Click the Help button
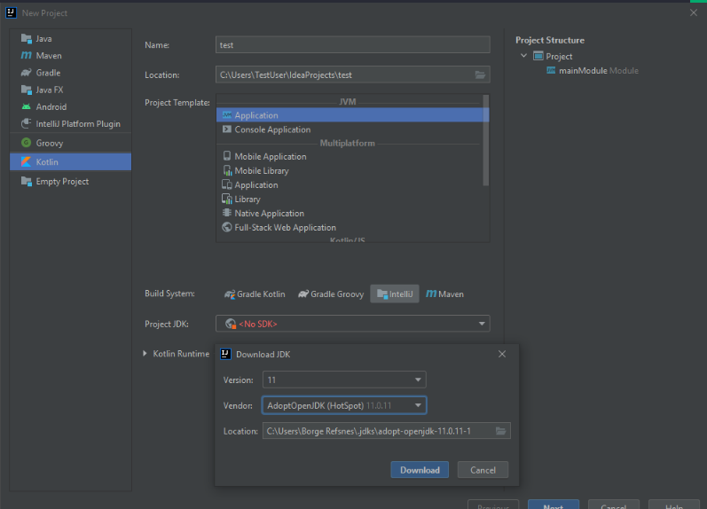This screenshot has height=509, width=707. [674, 505]
